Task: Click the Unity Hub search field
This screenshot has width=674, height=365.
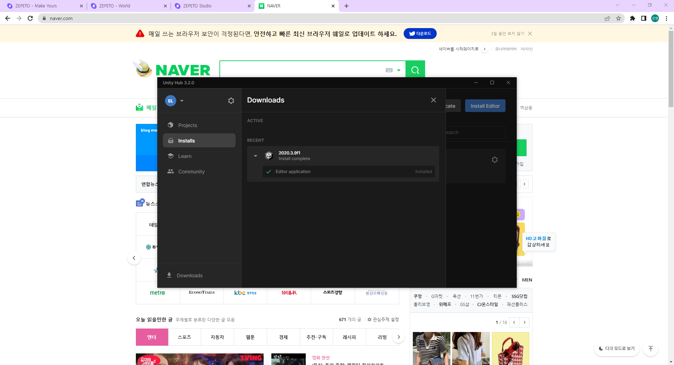Action: (x=475, y=132)
